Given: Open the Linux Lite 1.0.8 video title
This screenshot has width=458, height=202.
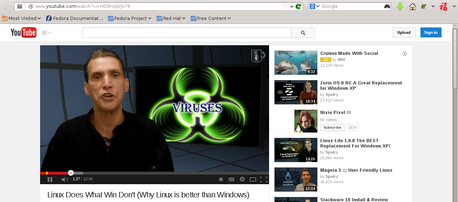Looking at the screenshot, I should pyautogui.click(x=355, y=143).
